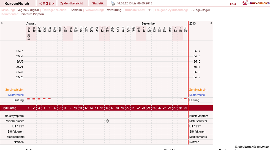Click the date column header '17. Sa'

pyautogui.click(x=65, y=29)
